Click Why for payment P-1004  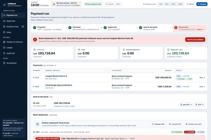pos(202,87)
